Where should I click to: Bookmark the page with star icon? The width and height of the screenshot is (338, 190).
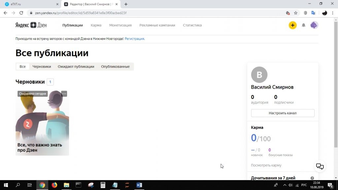pos(296,13)
